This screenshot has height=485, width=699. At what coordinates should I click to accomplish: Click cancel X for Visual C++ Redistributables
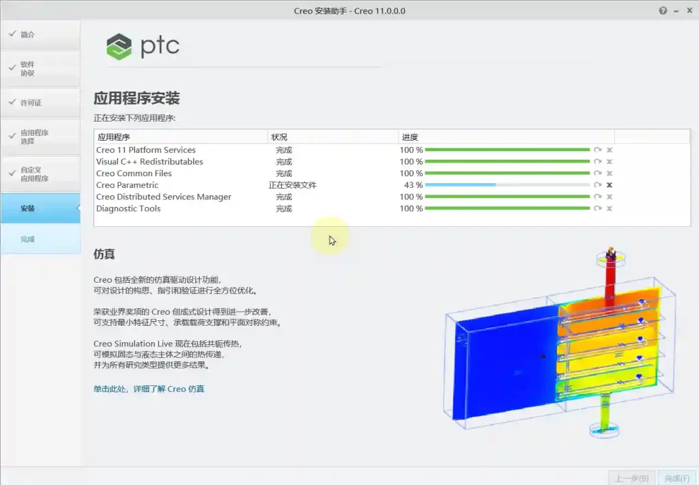(x=609, y=162)
